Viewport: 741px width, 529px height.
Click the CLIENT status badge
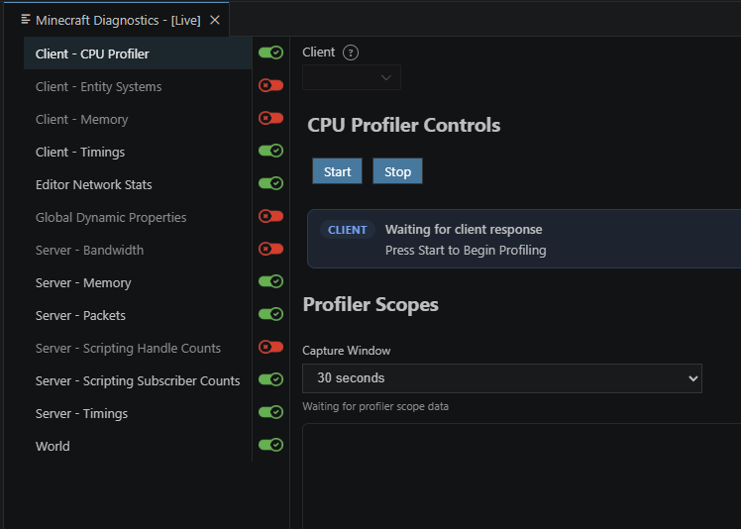(348, 230)
